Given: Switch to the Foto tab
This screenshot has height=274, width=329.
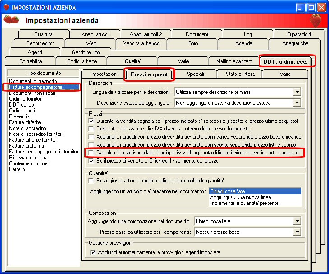Looking at the screenshot, I should (193, 43).
